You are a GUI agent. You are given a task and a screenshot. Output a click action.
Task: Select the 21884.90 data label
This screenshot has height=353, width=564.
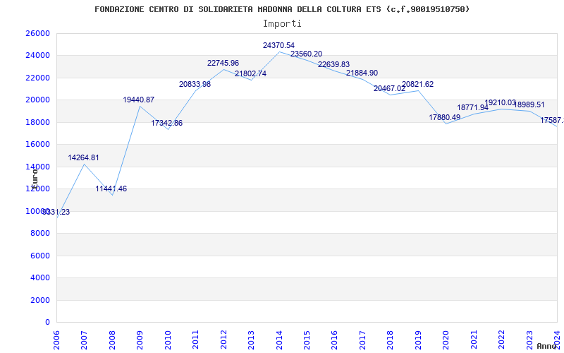click(362, 73)
